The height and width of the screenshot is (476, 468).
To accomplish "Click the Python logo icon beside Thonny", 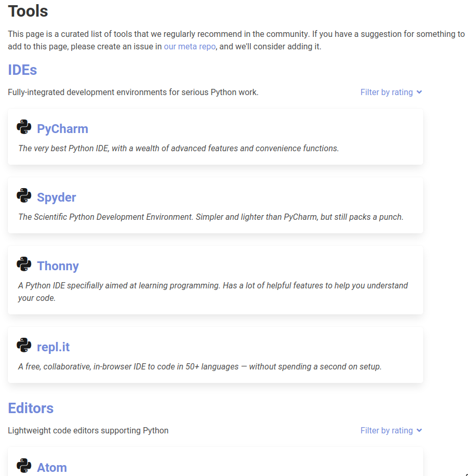I will point(24,264).
